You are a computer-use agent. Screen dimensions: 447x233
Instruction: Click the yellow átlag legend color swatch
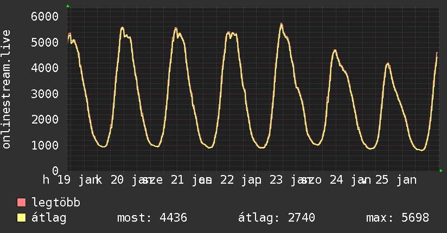[21, 218]
